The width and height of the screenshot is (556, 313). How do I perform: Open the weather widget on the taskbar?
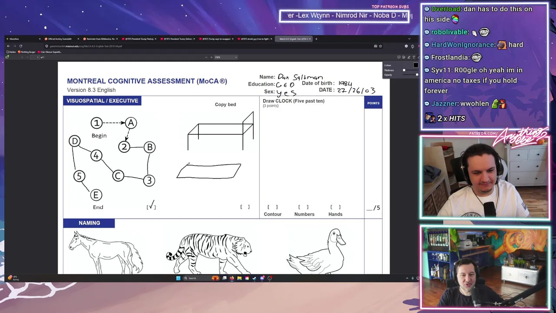point(12,278)
